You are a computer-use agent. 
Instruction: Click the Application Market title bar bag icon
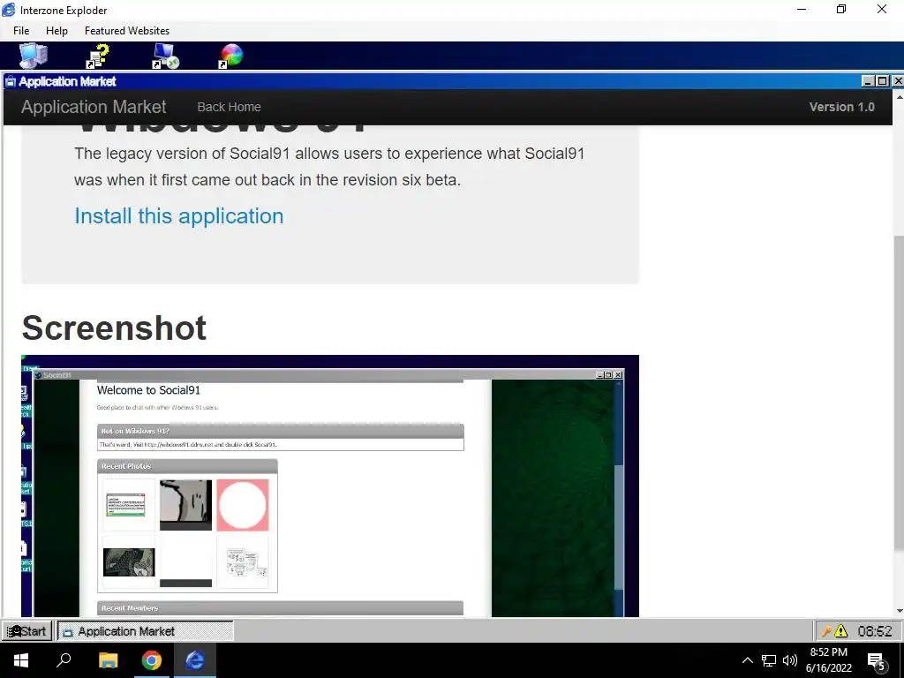click(x=11, y=81)
